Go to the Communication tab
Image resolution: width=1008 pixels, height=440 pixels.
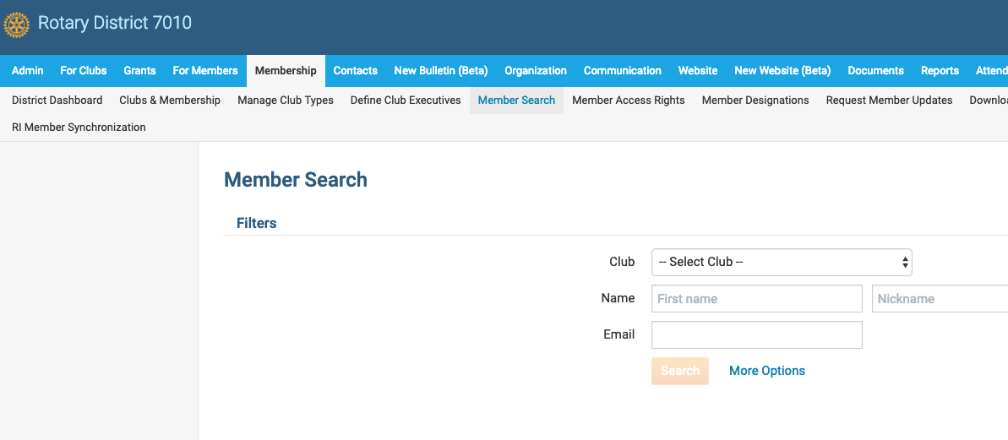[x=622, y=71]
